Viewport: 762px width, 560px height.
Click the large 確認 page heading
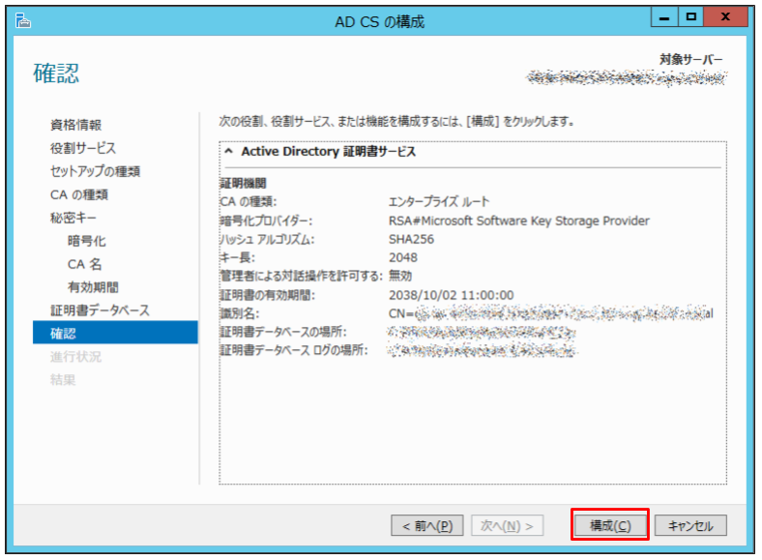click(56, 74)
